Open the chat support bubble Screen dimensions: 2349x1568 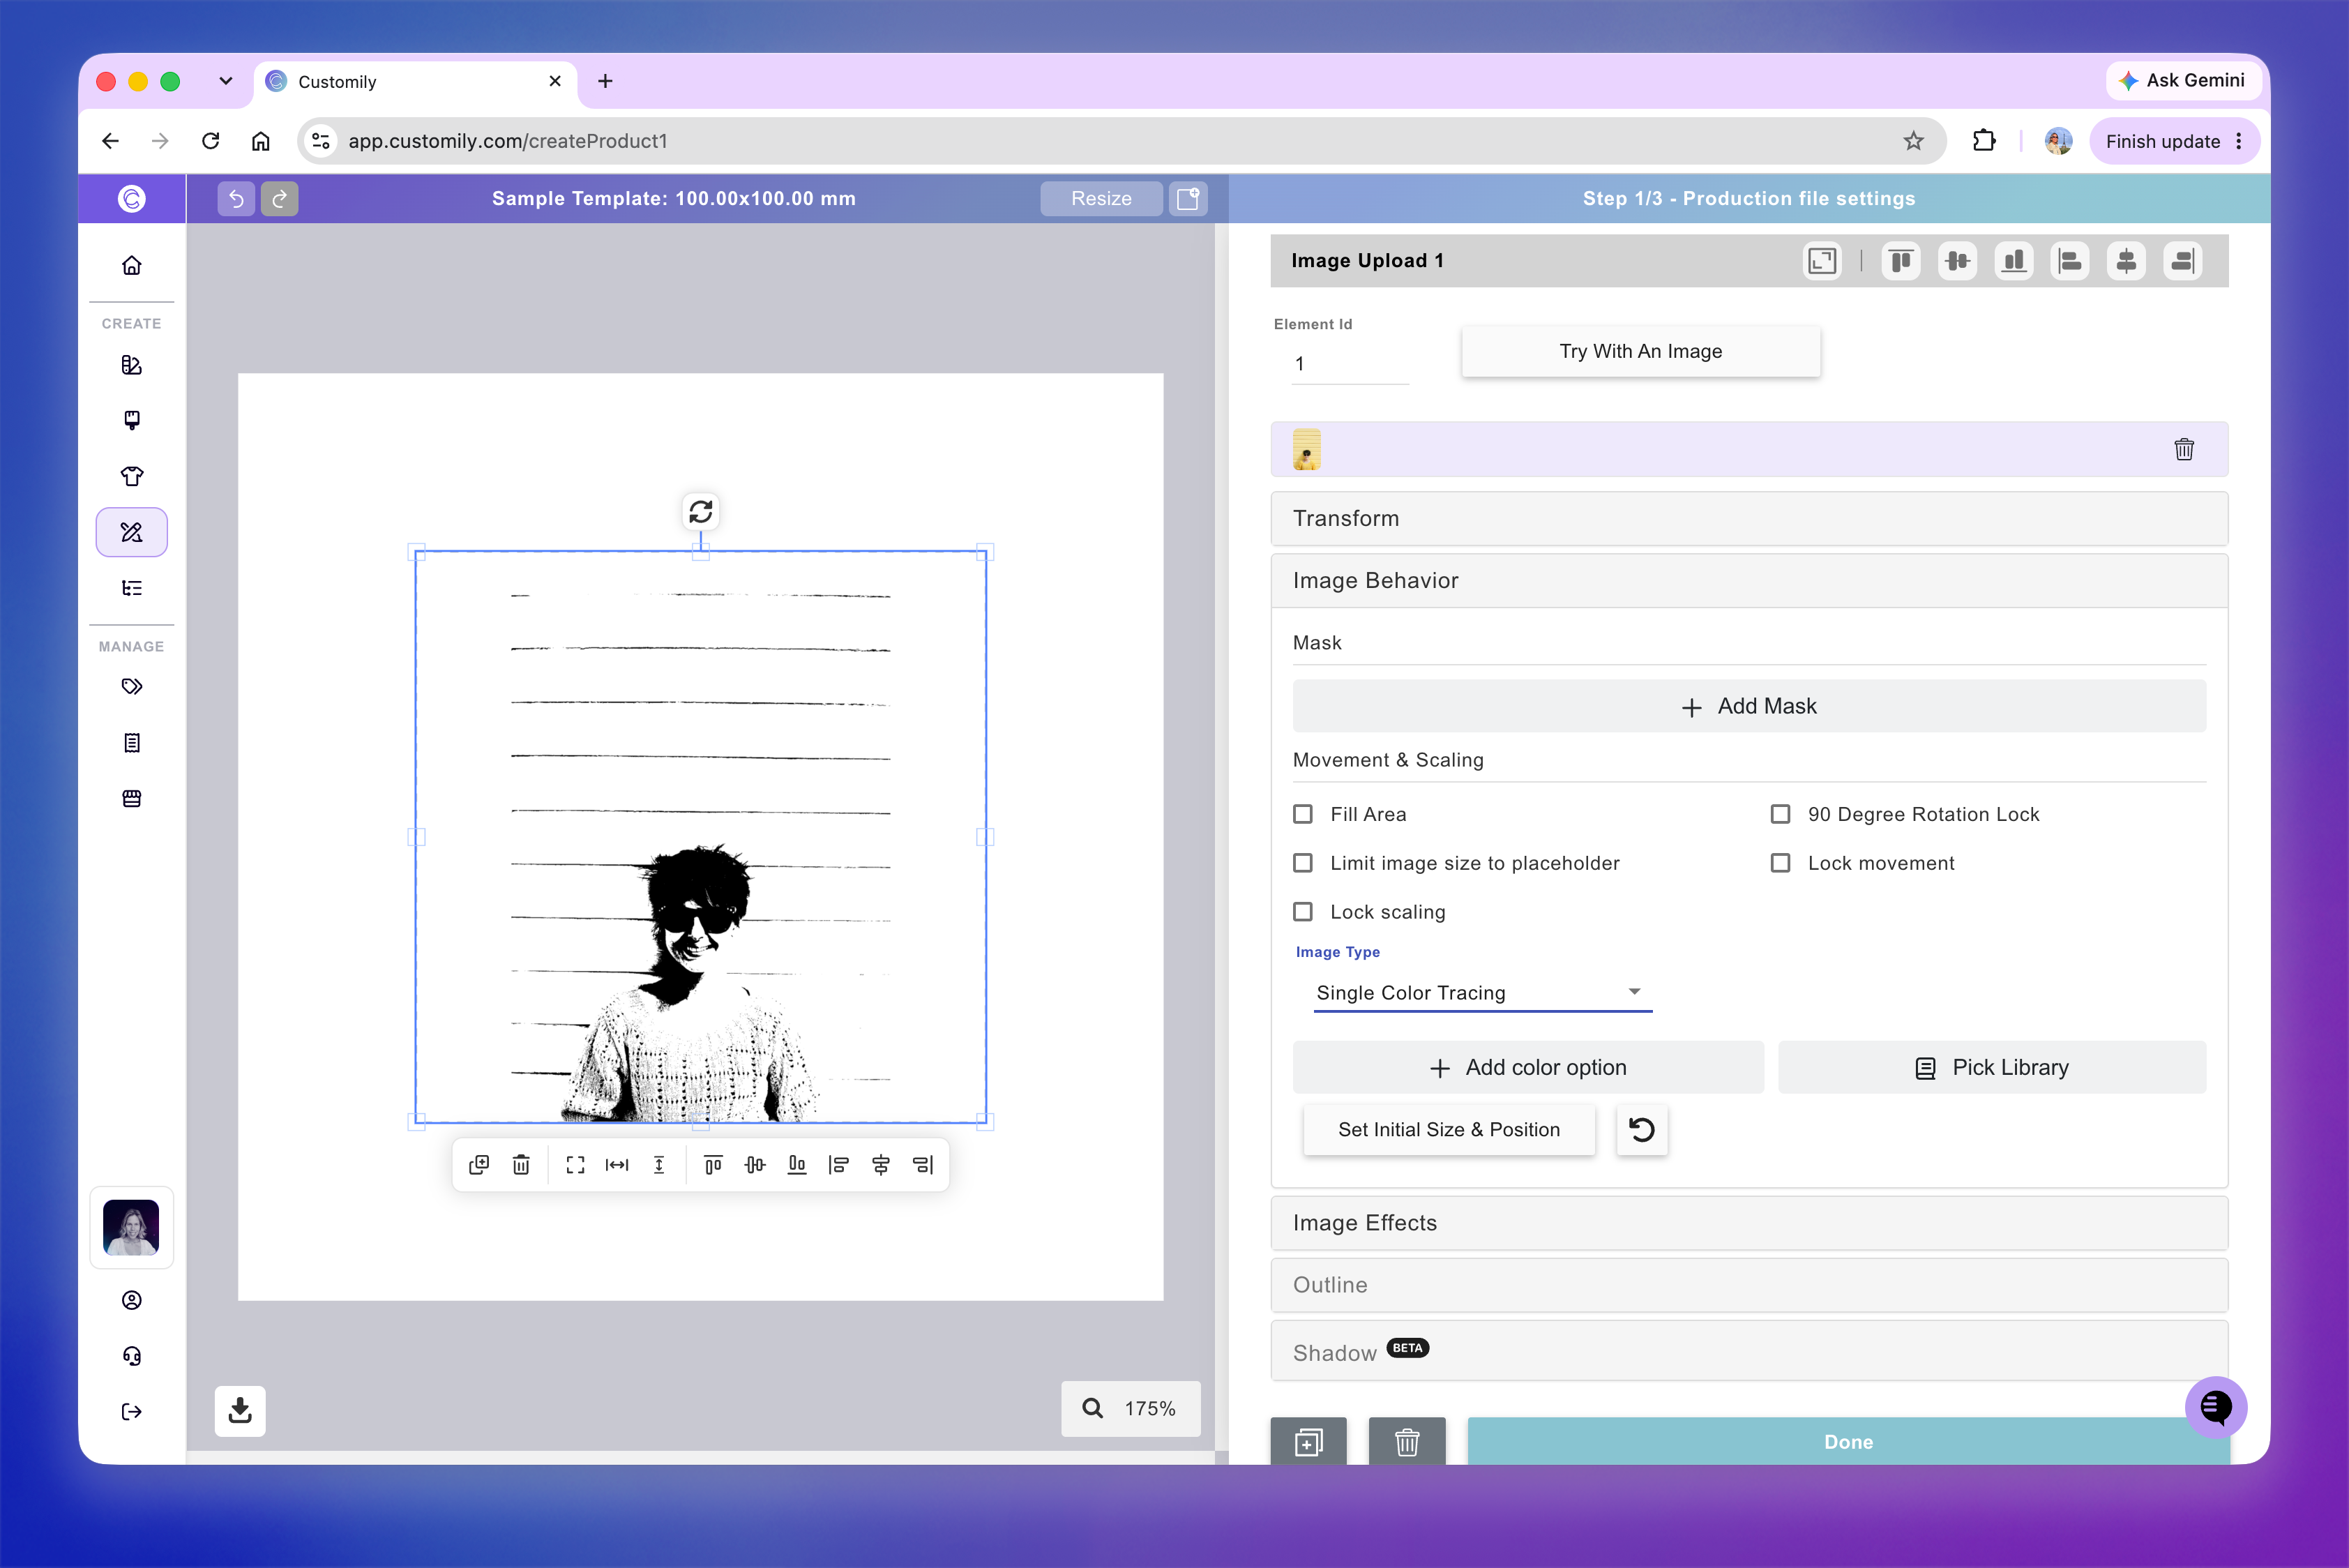(x=2216, y=1407)
